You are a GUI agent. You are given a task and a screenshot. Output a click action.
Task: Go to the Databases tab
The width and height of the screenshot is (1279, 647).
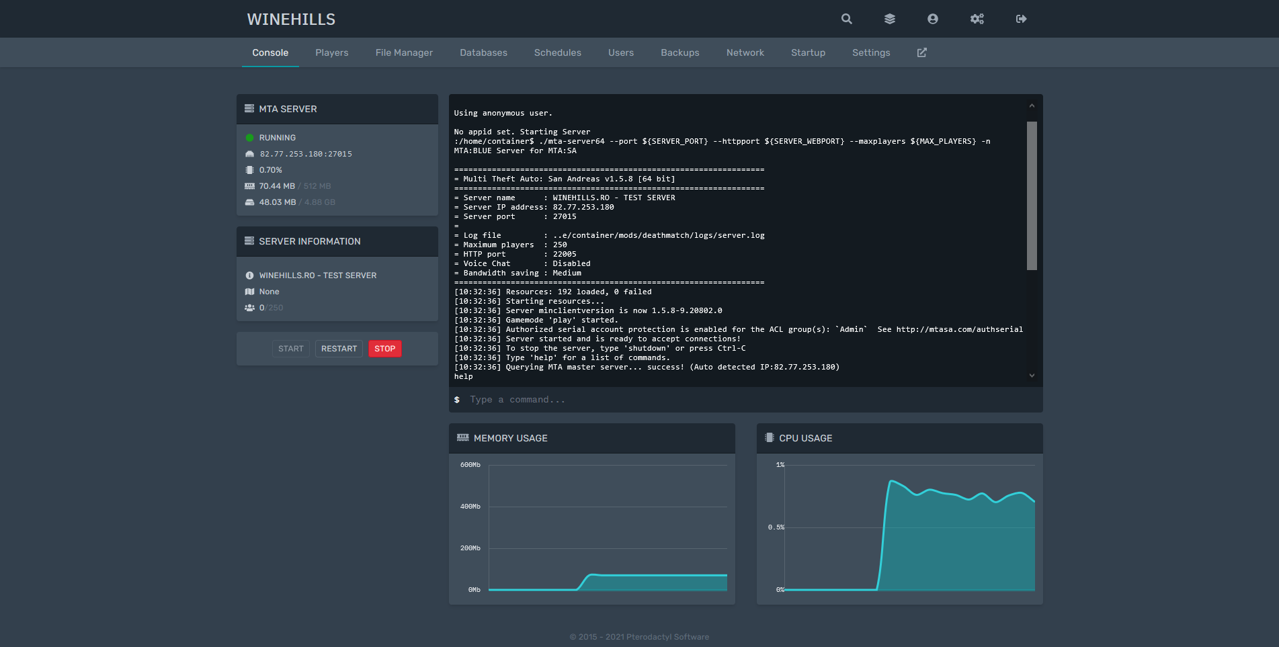pos(483,52)
